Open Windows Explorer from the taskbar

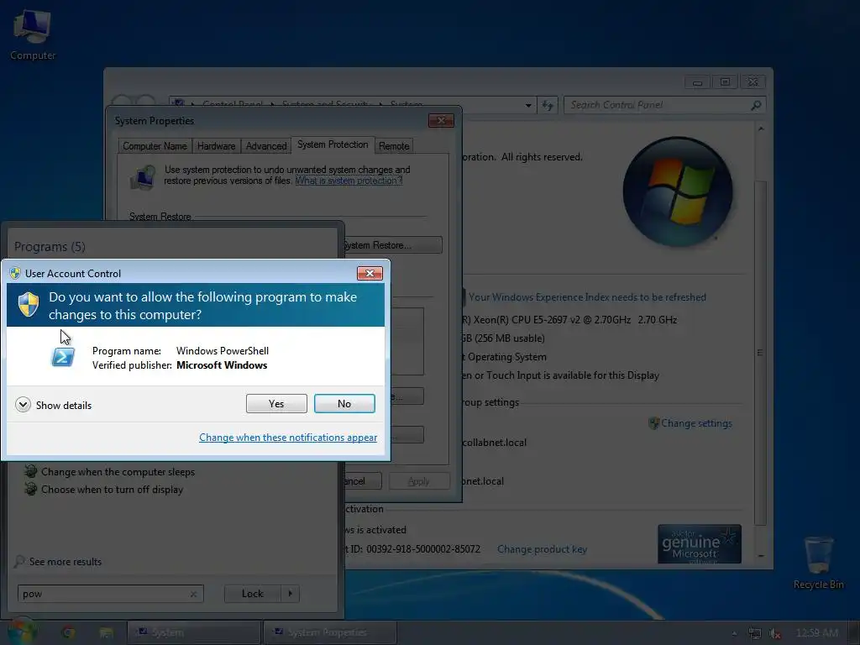tap(106, 633)
